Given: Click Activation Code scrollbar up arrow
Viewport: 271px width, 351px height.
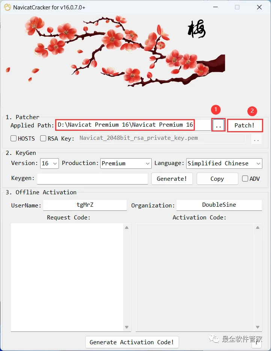Looking at the screenshot, I should [x=257, y=228].
